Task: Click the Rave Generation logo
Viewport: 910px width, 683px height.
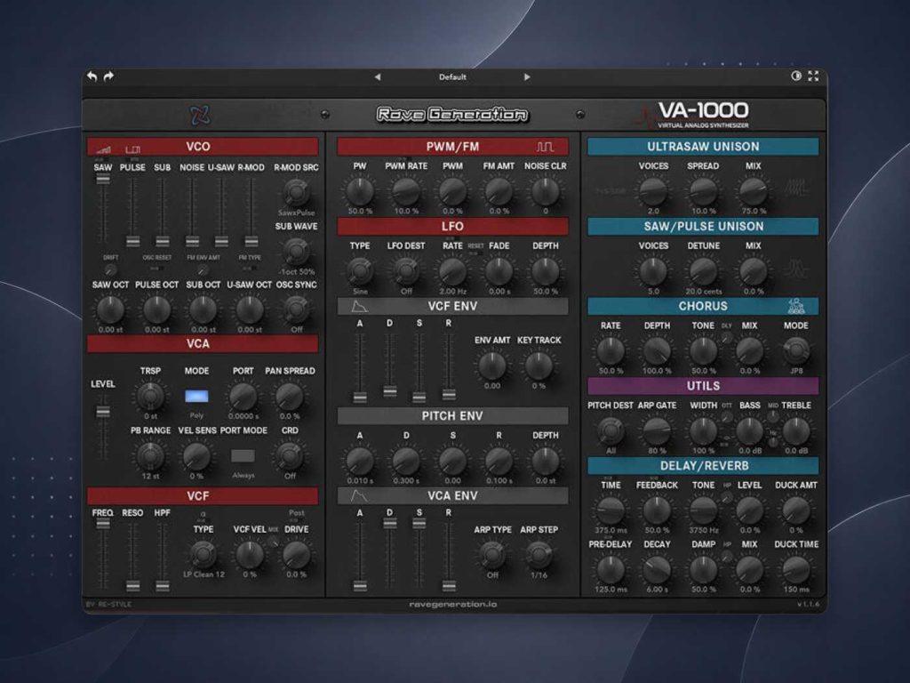Action: (452, 115)
